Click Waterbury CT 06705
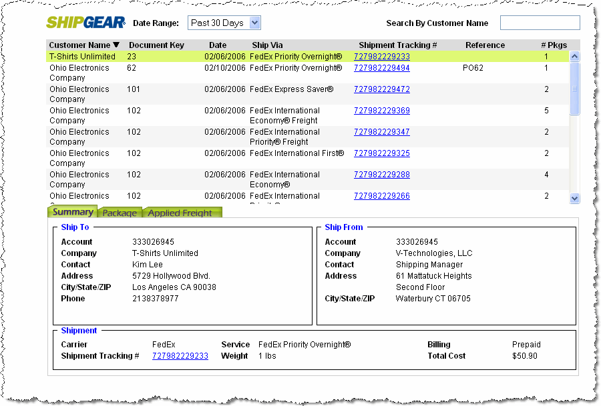The height and width of the screenshot is (406, 601). (x=433, y=299)
